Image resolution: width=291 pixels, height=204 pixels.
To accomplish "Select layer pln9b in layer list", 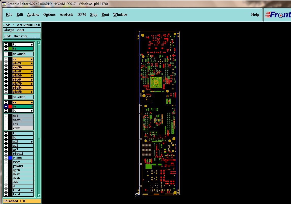I will click(23, 92).
